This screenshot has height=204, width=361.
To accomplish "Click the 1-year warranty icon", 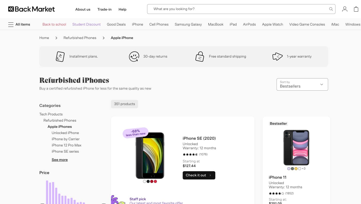I will pyautogui.click(x=277, y=57).
